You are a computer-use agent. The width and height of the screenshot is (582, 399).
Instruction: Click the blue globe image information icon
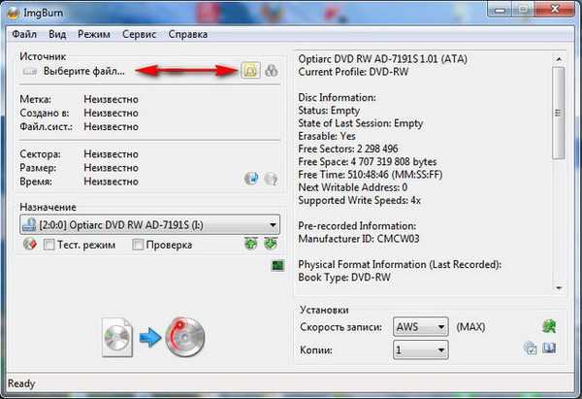pos(251,179)
